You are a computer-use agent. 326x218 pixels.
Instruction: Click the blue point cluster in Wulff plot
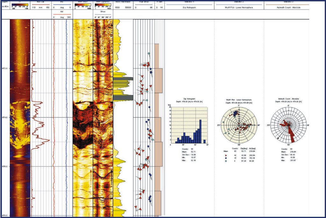point(235,113)
